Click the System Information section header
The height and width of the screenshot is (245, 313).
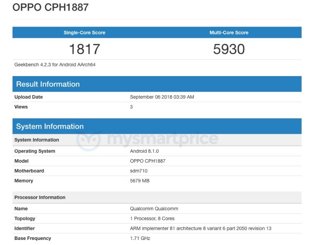[x=49, y=126]
